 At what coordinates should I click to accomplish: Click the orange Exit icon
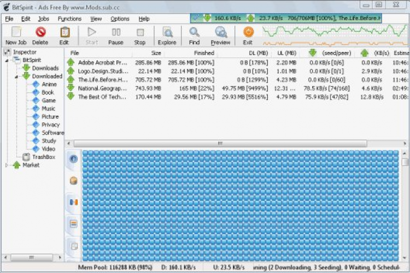pyautogui.click(x=248, y=32)
